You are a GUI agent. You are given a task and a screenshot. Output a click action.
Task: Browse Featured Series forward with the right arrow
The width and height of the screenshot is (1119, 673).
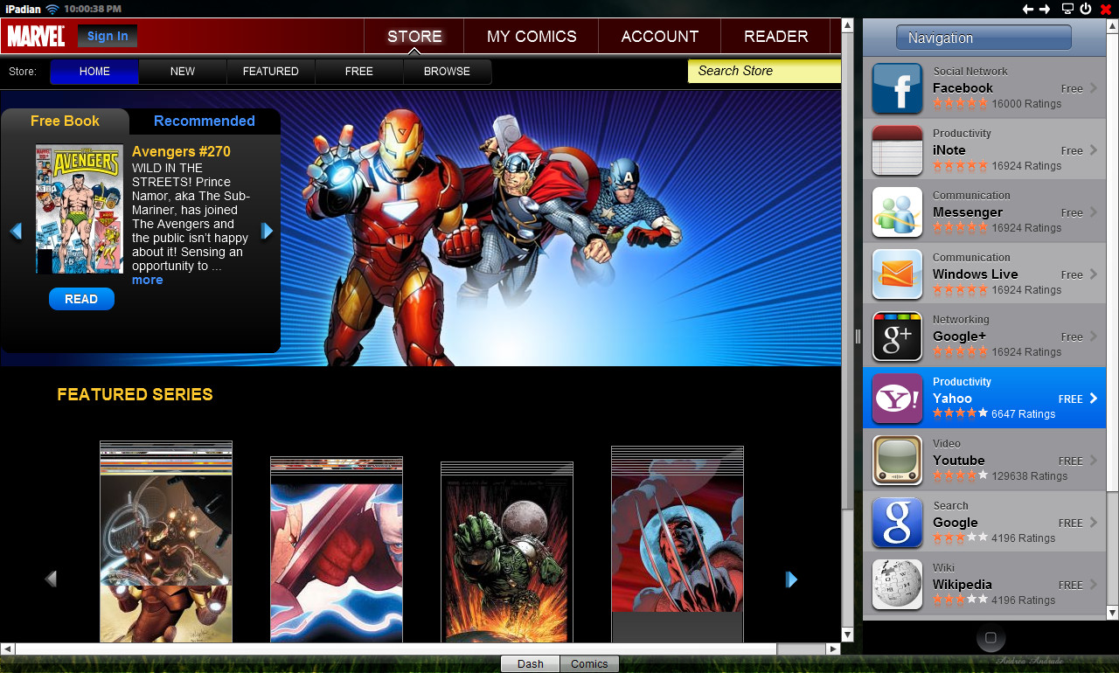(x=791, y=579)
